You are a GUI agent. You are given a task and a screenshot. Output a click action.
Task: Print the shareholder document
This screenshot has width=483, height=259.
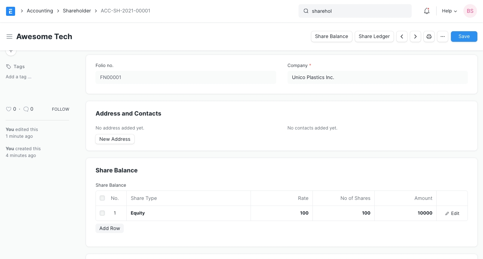[429, 37]
